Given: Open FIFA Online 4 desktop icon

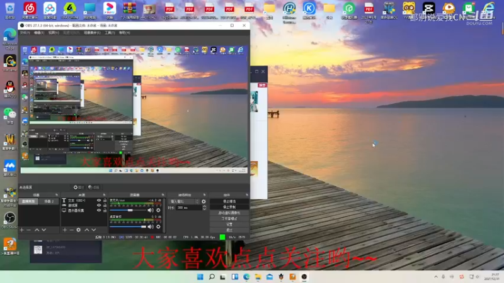Looking at the screenshot, I should [x=69, y=10].
